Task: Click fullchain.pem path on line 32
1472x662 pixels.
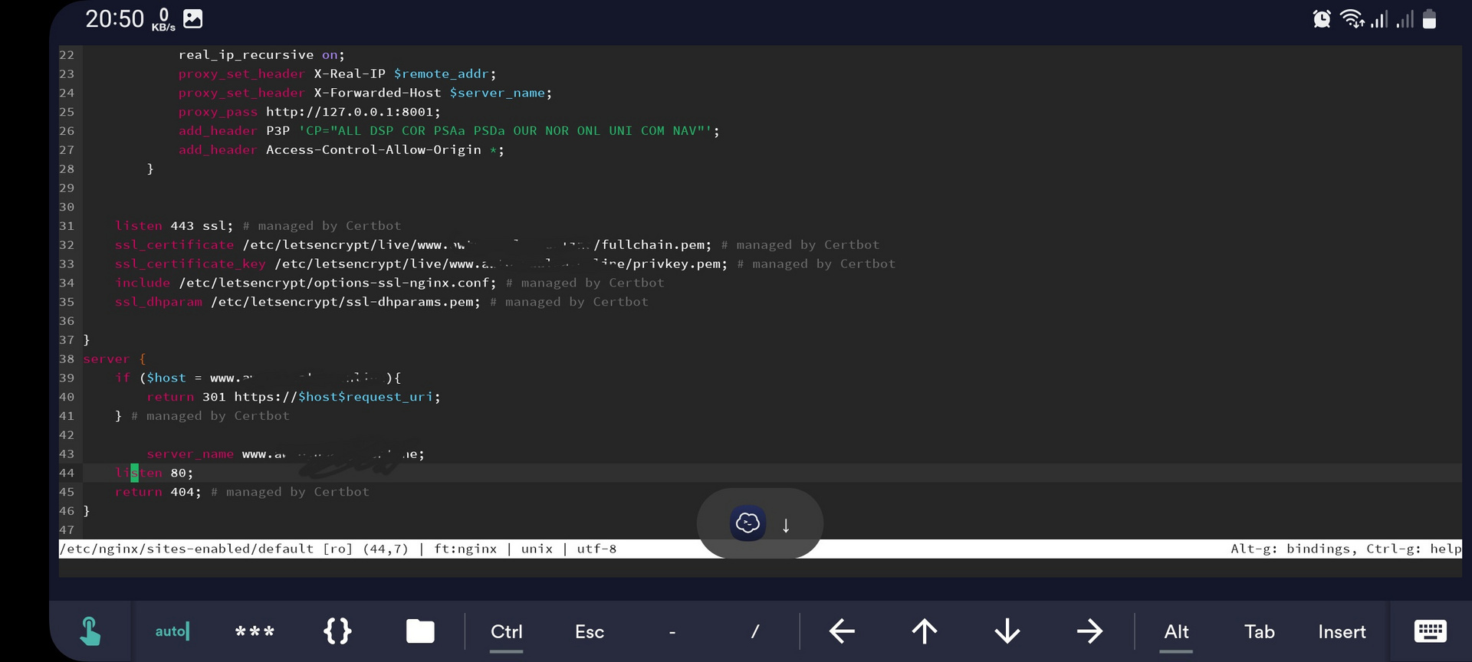Action: (477, 245)
